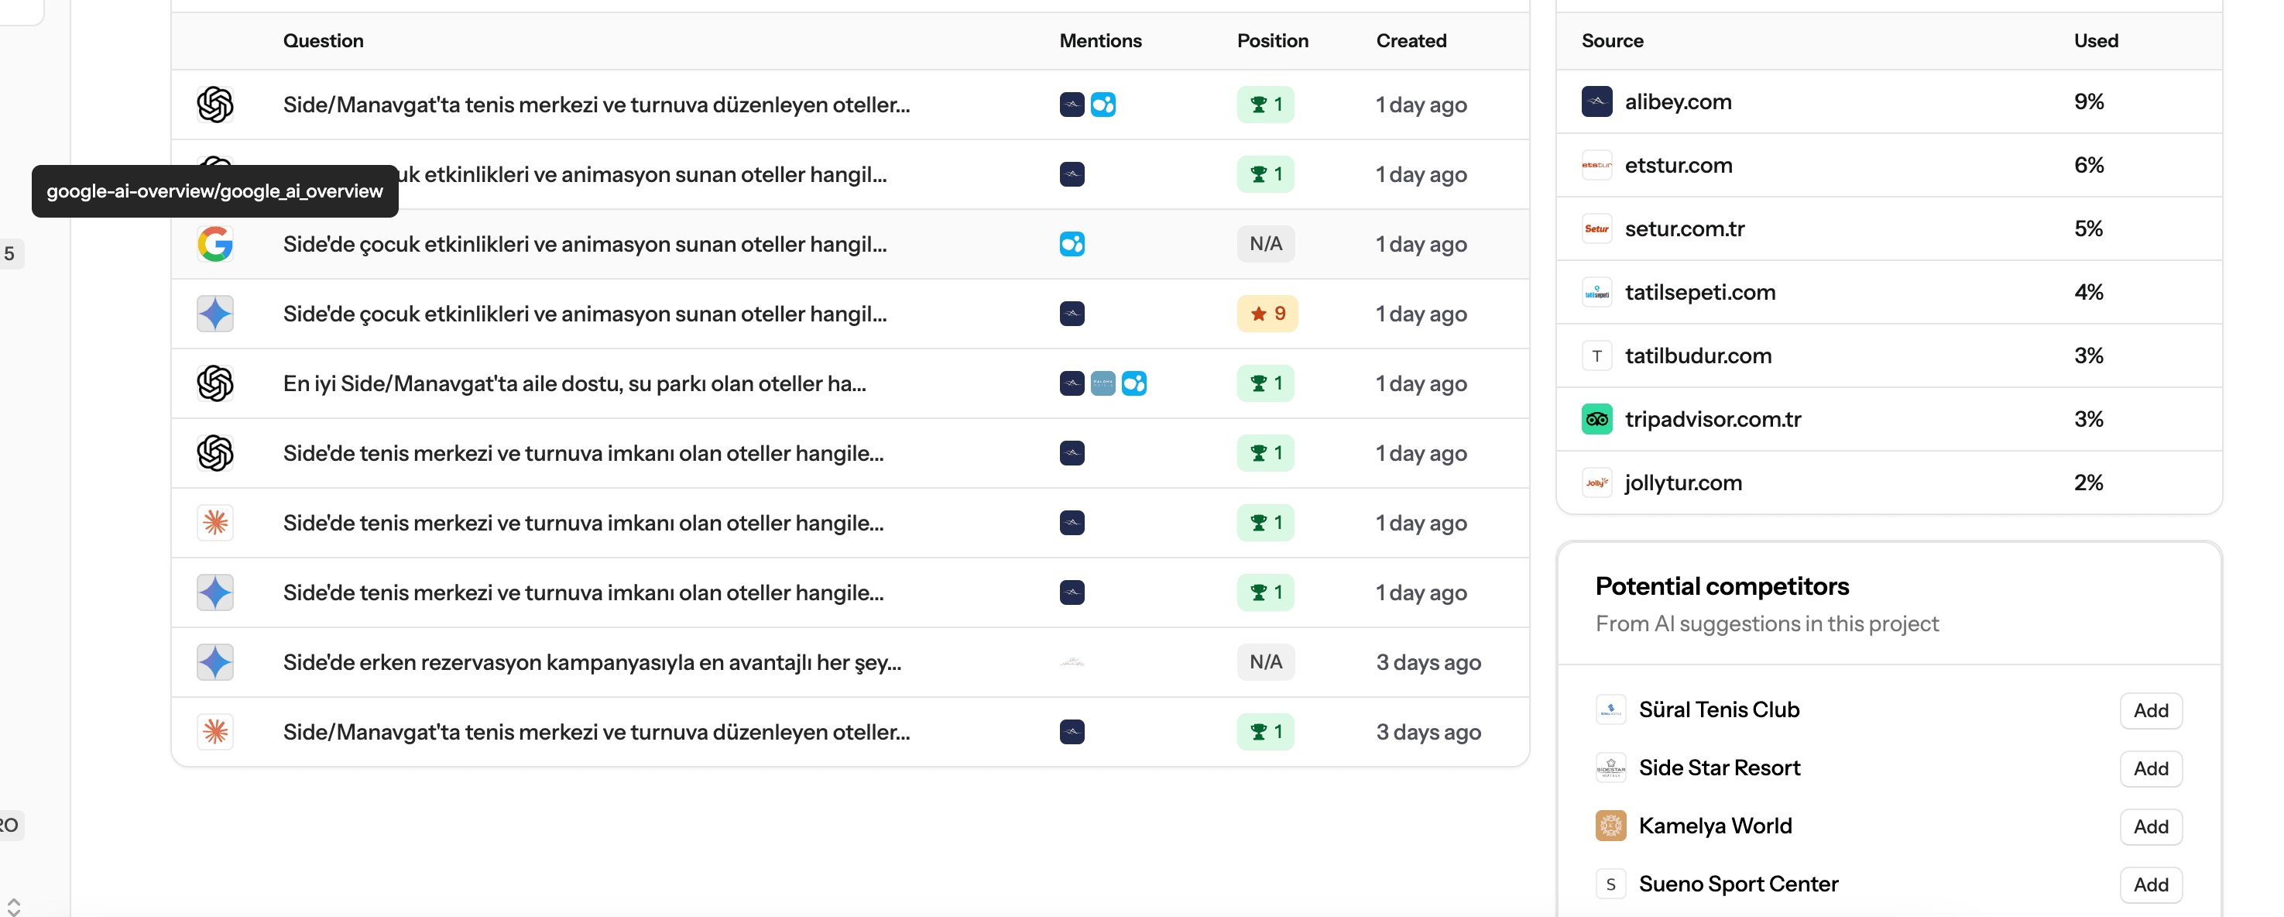Click the Gemini icon beside the position 9 row
Viewport: 2284px width, 917px height.
214,314
